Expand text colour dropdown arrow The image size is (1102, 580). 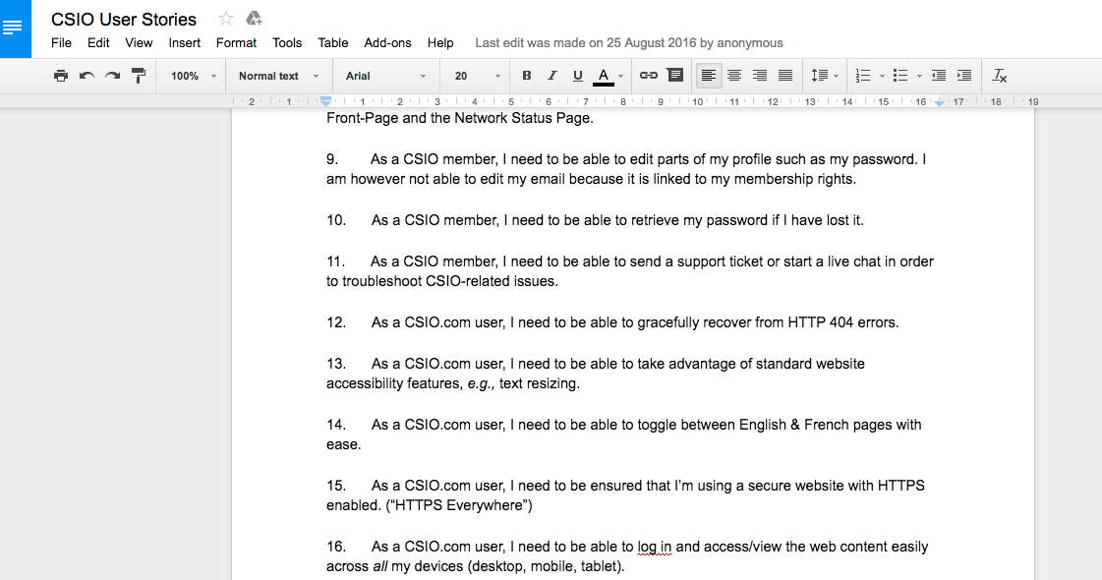tap(620, 77)
